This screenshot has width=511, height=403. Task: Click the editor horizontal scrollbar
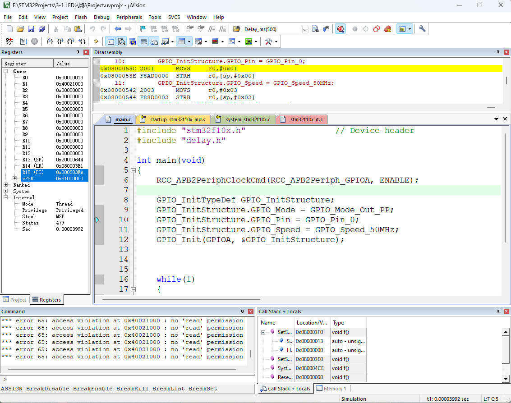click(180, 298)
